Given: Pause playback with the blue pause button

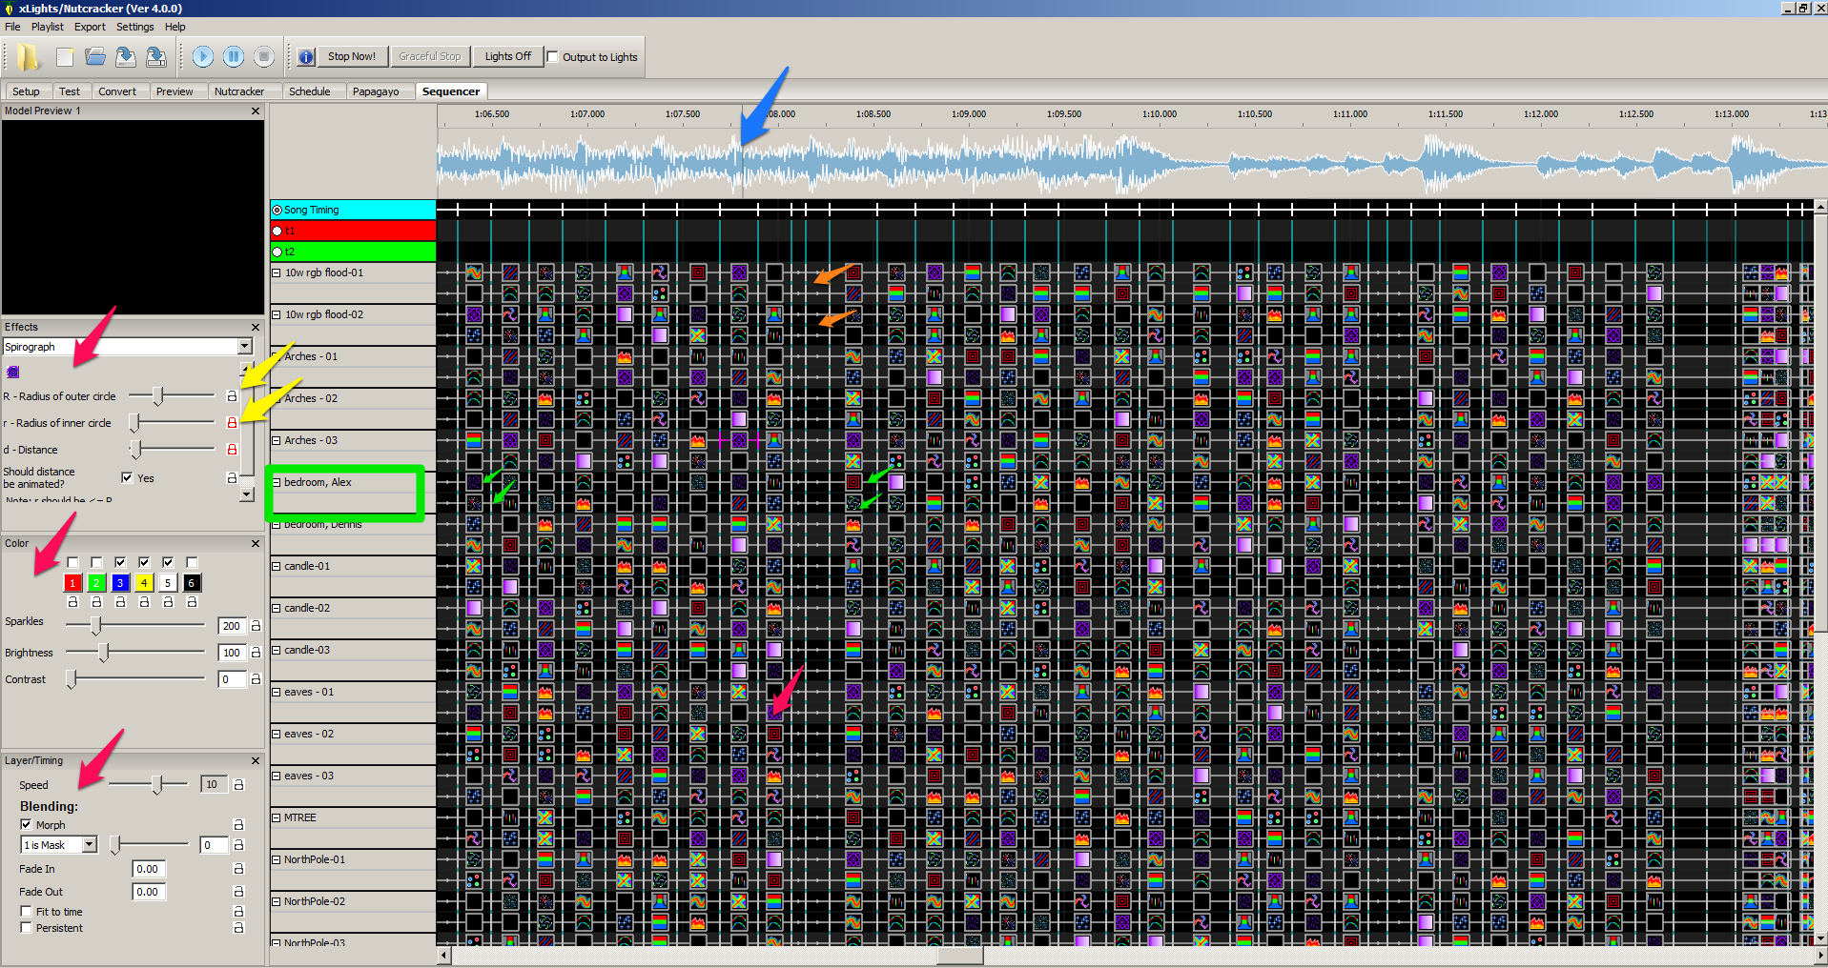Looking at the screenshot, I should click(x=234, y=57).
